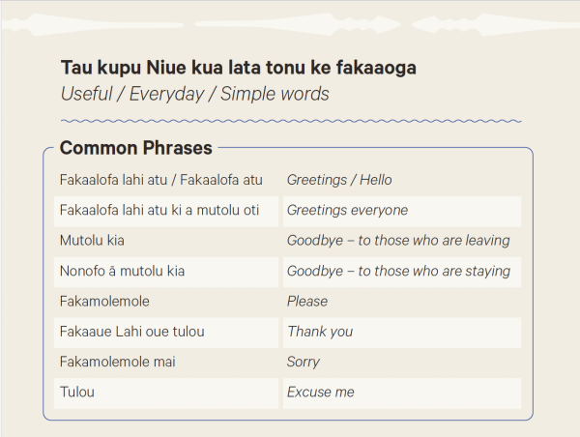The height and width of the screenshot is (437, 580).
Task: Select the phrase 'Fakaaue Lahi oue tulou'
Action: pos(132,332)
